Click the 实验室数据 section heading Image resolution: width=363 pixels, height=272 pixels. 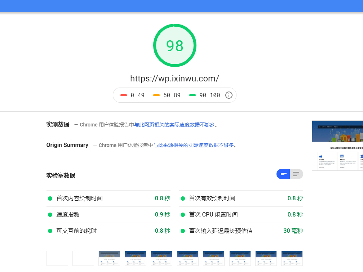pyautogui.click(x=61, y=175)
